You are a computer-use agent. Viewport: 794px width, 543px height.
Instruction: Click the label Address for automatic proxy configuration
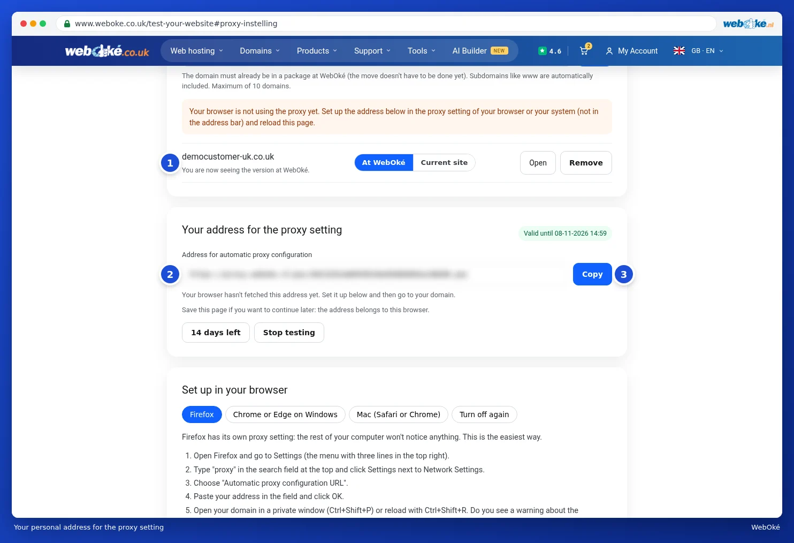point(247,255)
